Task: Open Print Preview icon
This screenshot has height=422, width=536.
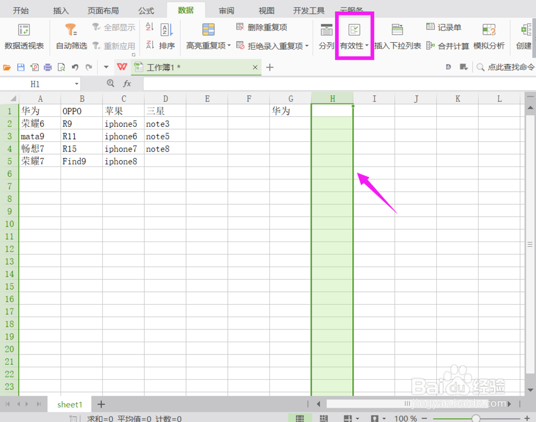Action: 62,67
